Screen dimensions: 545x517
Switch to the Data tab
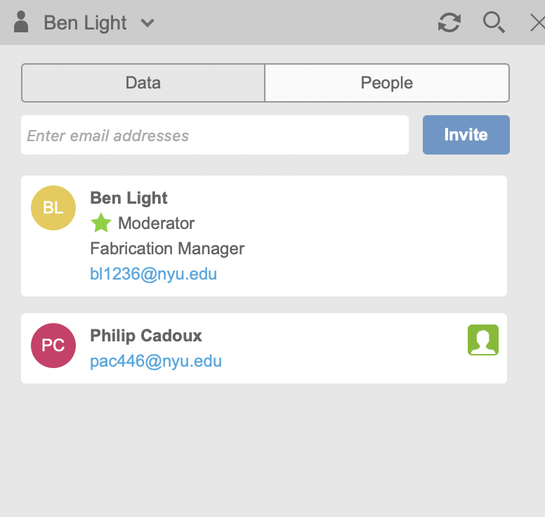[x=143, y=83]
